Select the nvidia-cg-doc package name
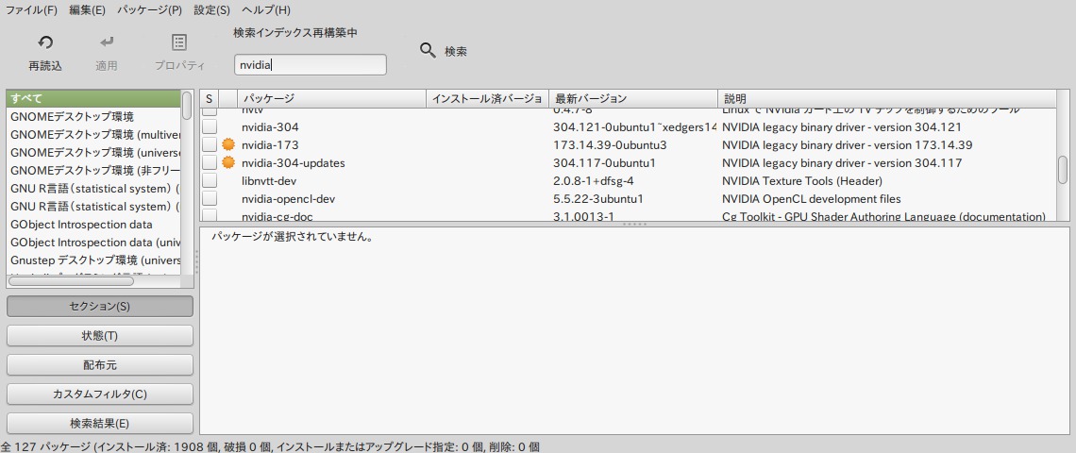Screen dimensions: 1076x453 click(276, 216)
